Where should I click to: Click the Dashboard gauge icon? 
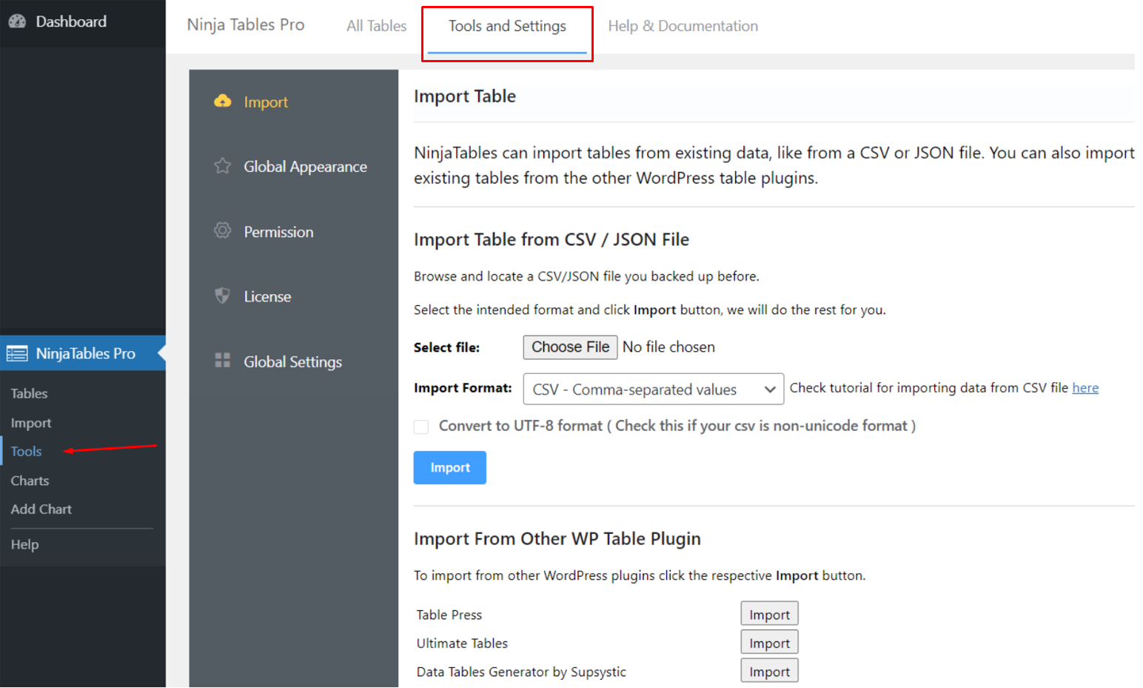click(x=17, y=21)
